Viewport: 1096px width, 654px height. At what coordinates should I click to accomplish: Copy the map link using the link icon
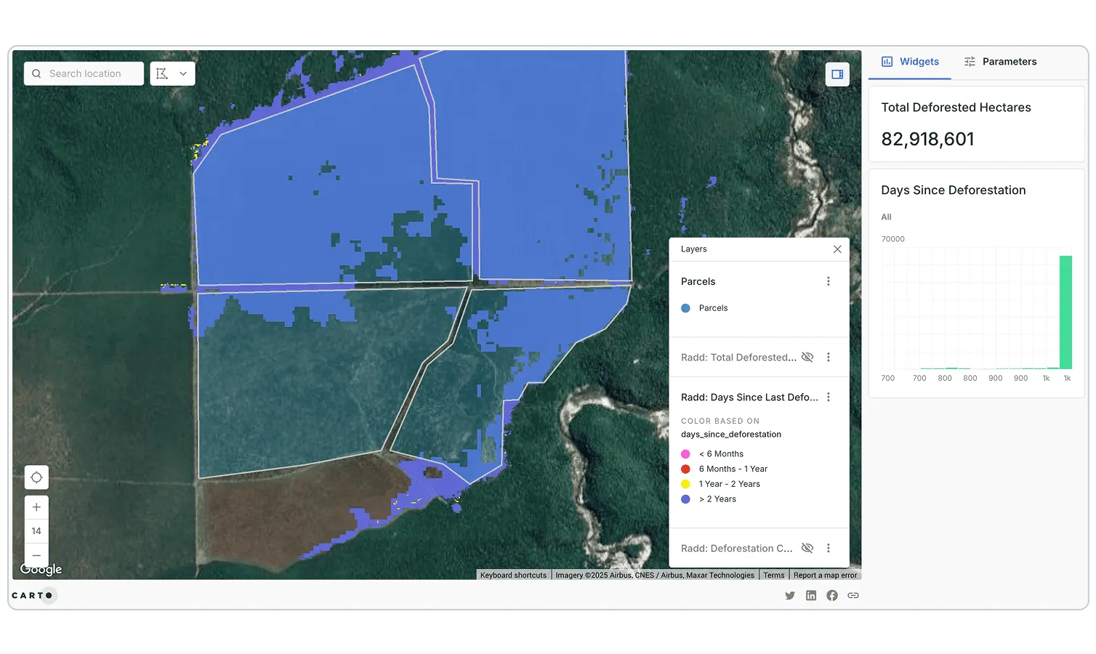coord(853,595)
